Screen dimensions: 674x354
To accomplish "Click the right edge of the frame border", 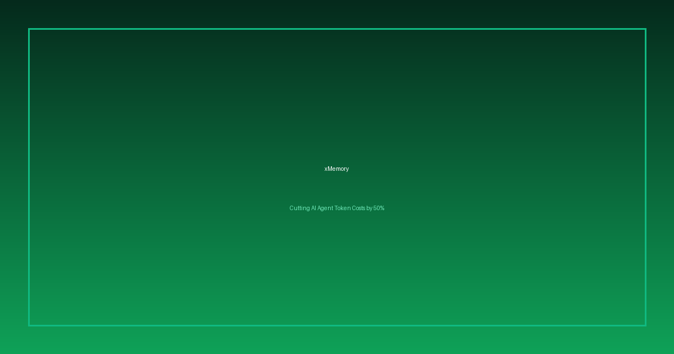I will pyautogui.click(x=645, y=177).
